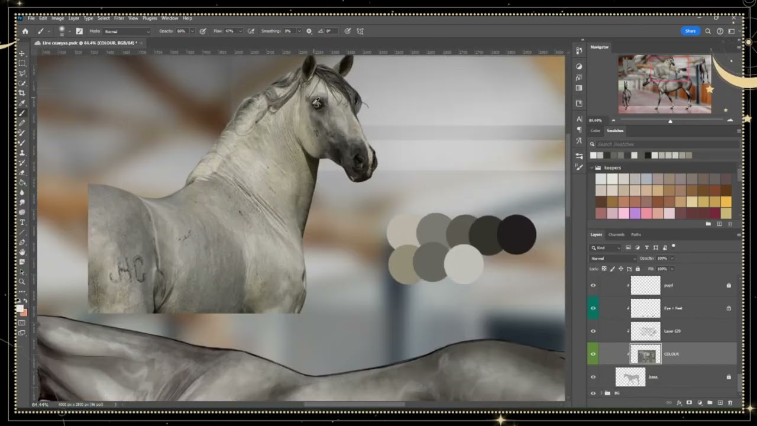Screen dimensions: 757x426
Task: Select the Rectangular Marquee tool
Action: [22, 63]
